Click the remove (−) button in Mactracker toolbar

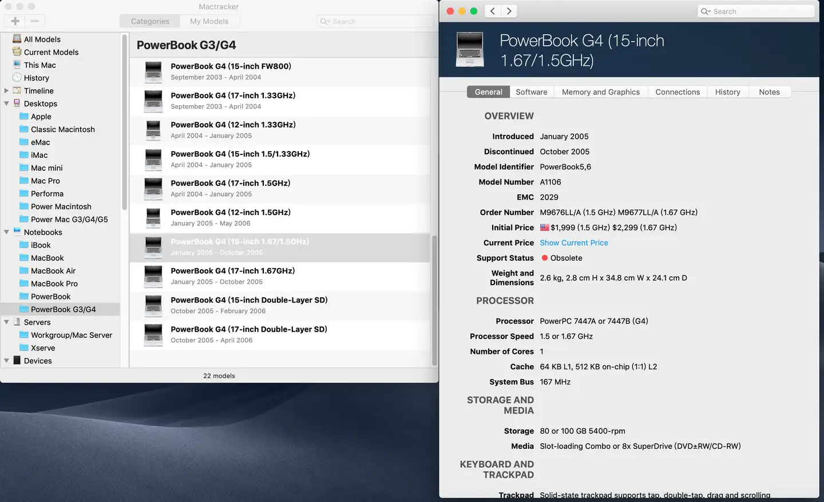pyautogui.click(x=34, y=21)
